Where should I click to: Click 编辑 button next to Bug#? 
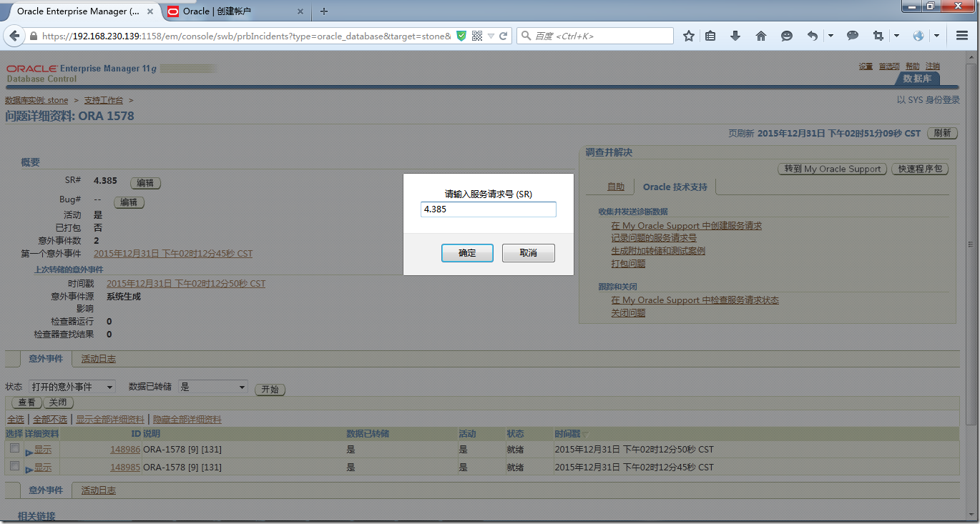pos(129,202)
